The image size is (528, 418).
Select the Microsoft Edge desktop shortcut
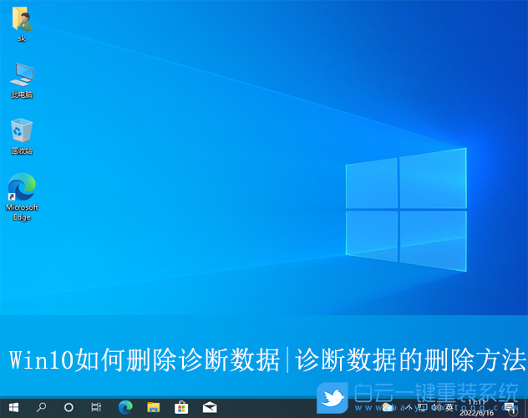coord(22,197)
